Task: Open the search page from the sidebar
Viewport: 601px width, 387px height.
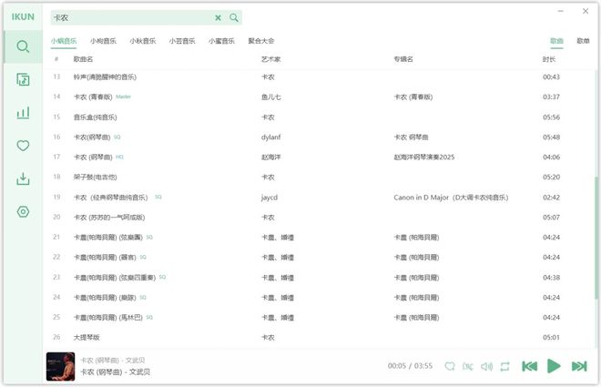Action: pos(23,46)
